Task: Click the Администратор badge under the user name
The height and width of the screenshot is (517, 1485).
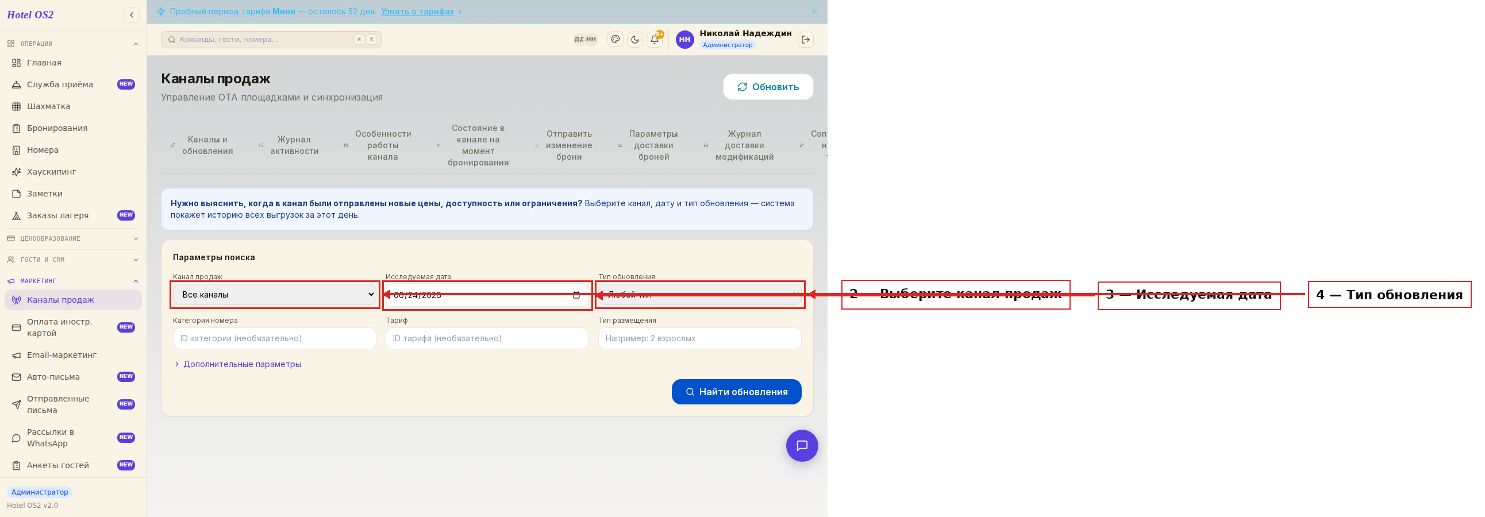Action: click(x=728, y=45)
